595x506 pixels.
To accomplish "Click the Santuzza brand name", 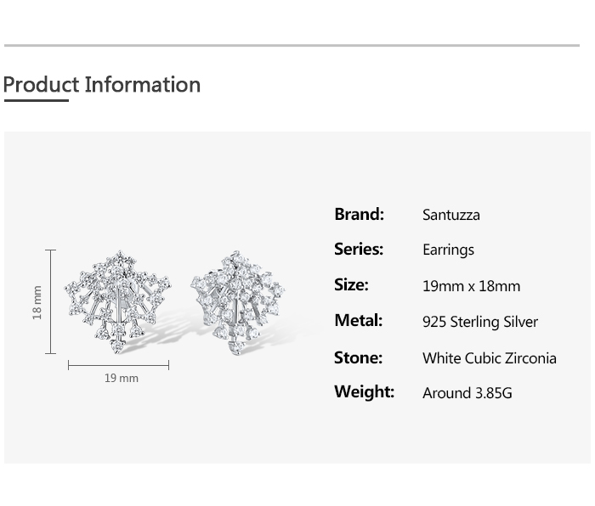I will coord(450,215).
